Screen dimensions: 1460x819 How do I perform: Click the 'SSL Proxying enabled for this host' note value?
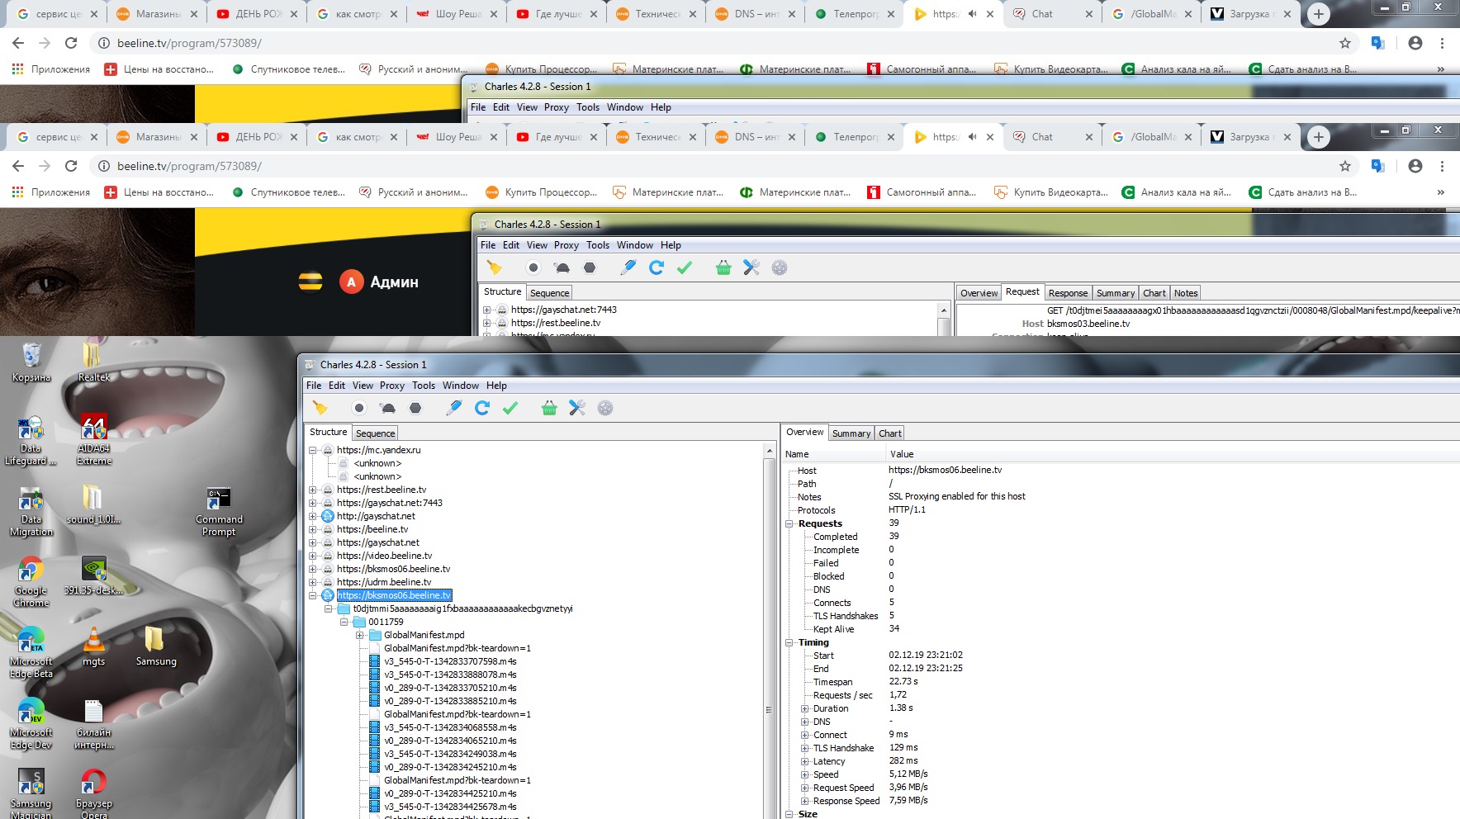tap(957, 497)
